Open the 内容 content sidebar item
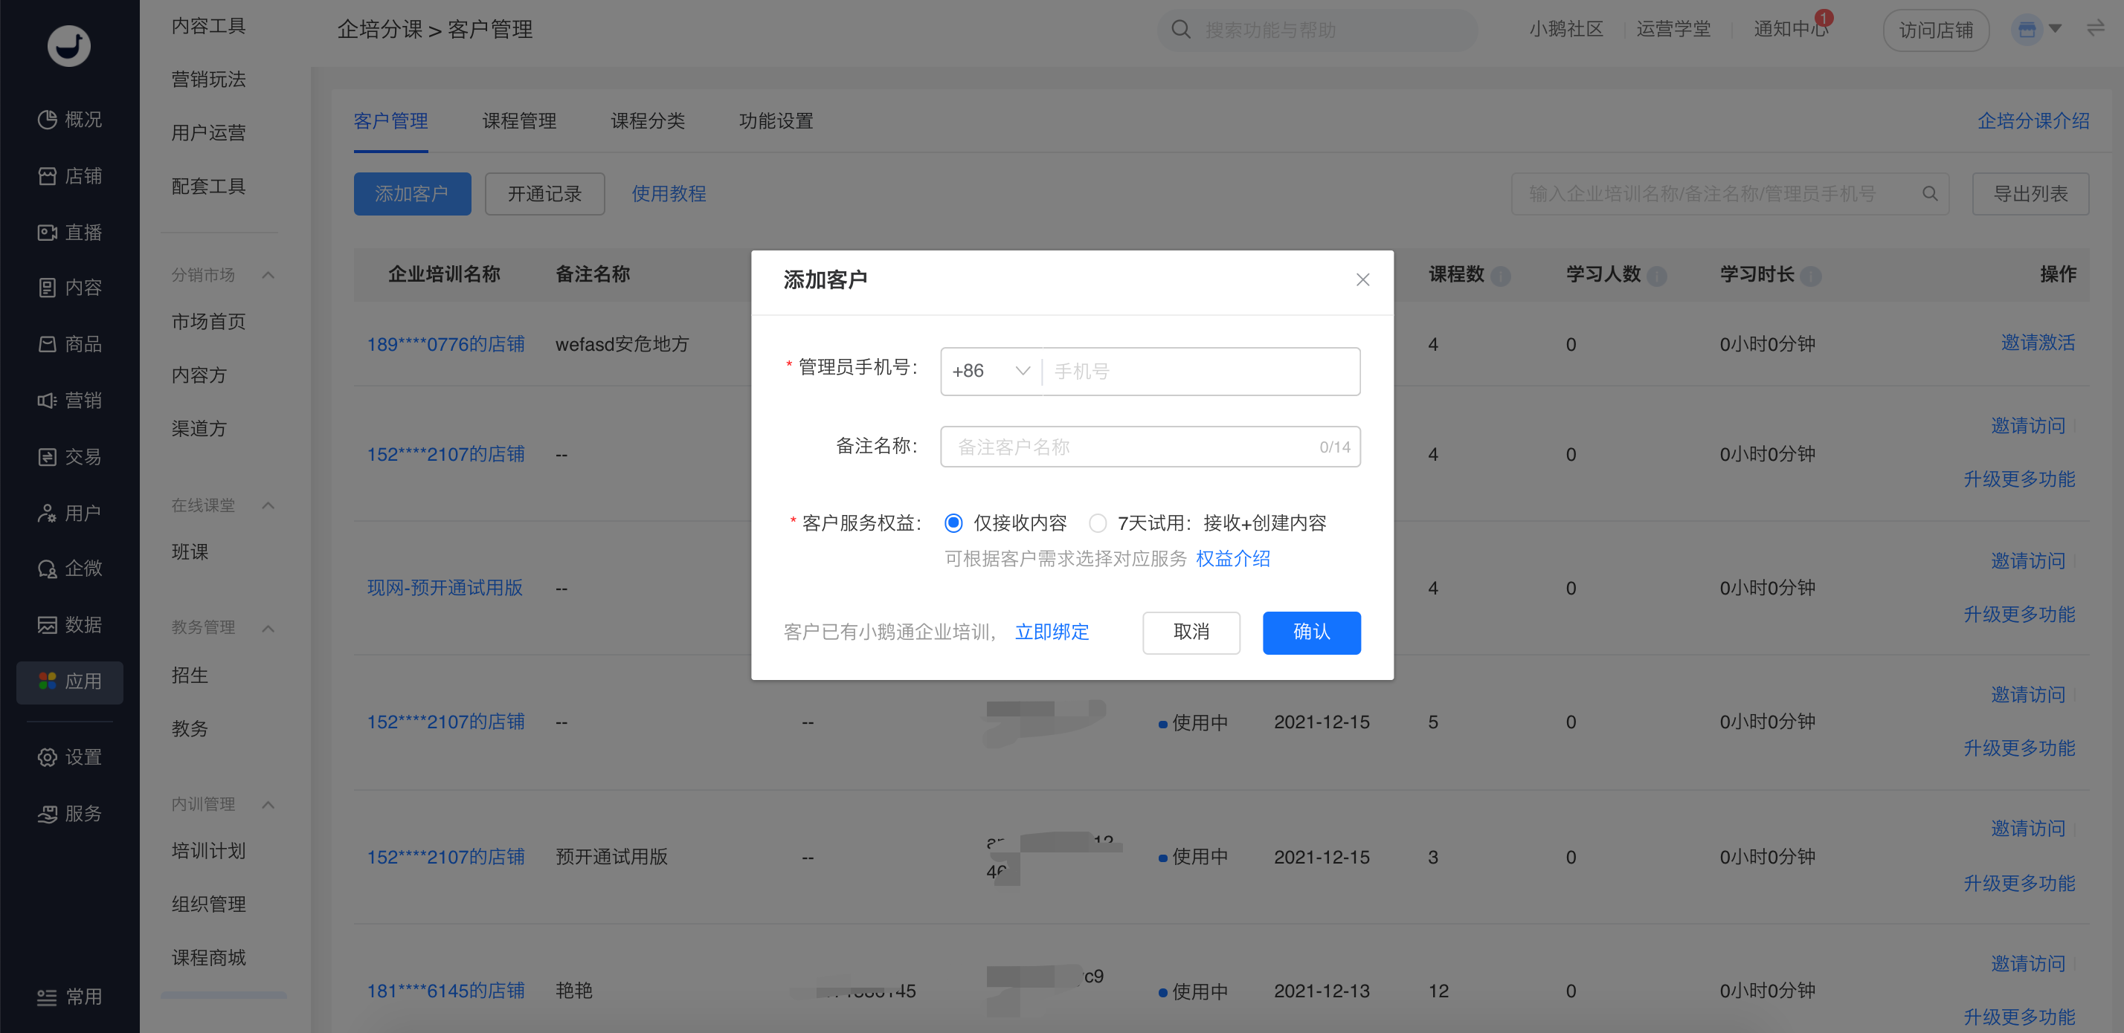The image size is (2124, 1033). coord(69,288)
